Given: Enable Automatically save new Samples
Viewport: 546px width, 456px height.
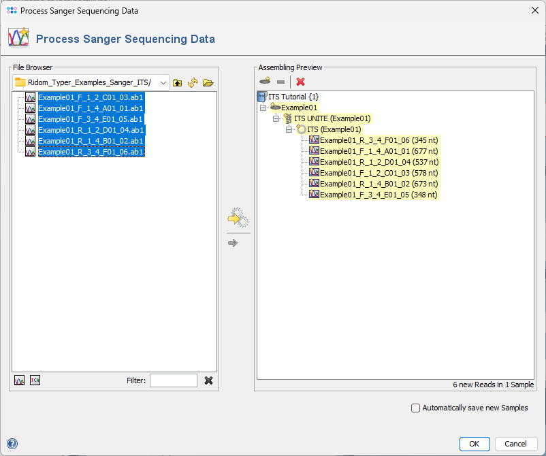Looking at the screenshot, I should tap(416, 408).
